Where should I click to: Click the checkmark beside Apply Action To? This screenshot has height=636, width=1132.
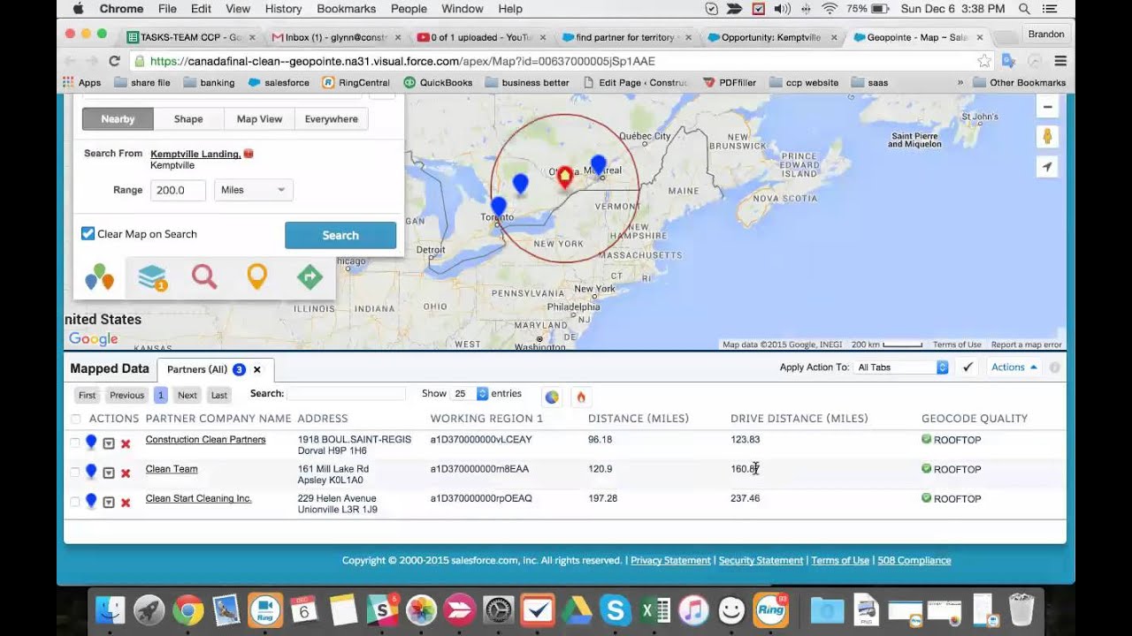pyautogui.click(x=968, y=367)
